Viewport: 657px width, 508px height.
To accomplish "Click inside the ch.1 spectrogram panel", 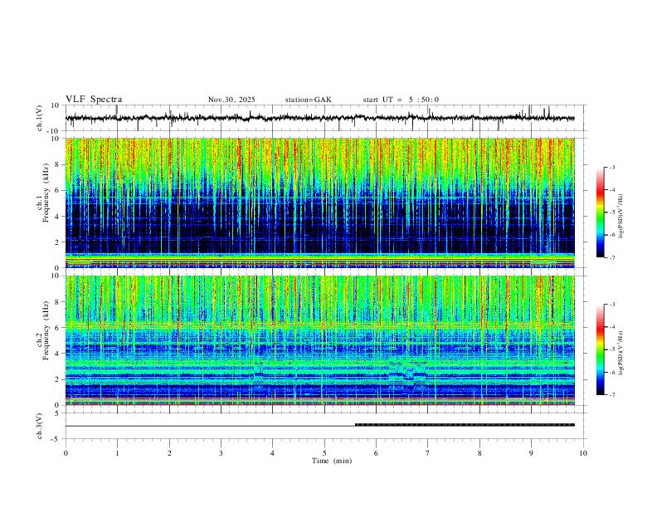I will tap(319, 203).
